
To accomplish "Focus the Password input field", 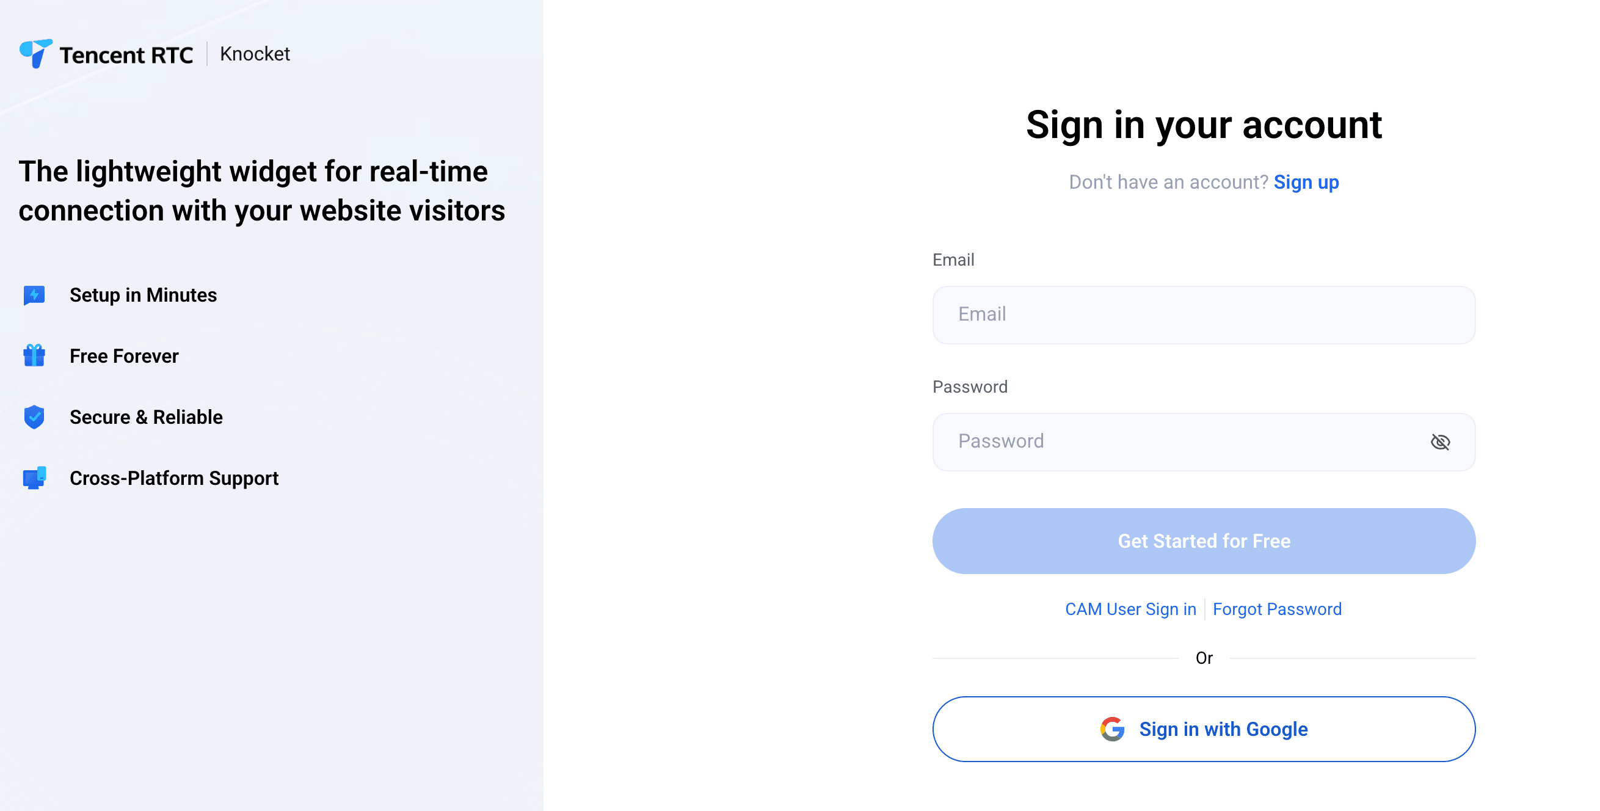I will (x=1180, y=442).
